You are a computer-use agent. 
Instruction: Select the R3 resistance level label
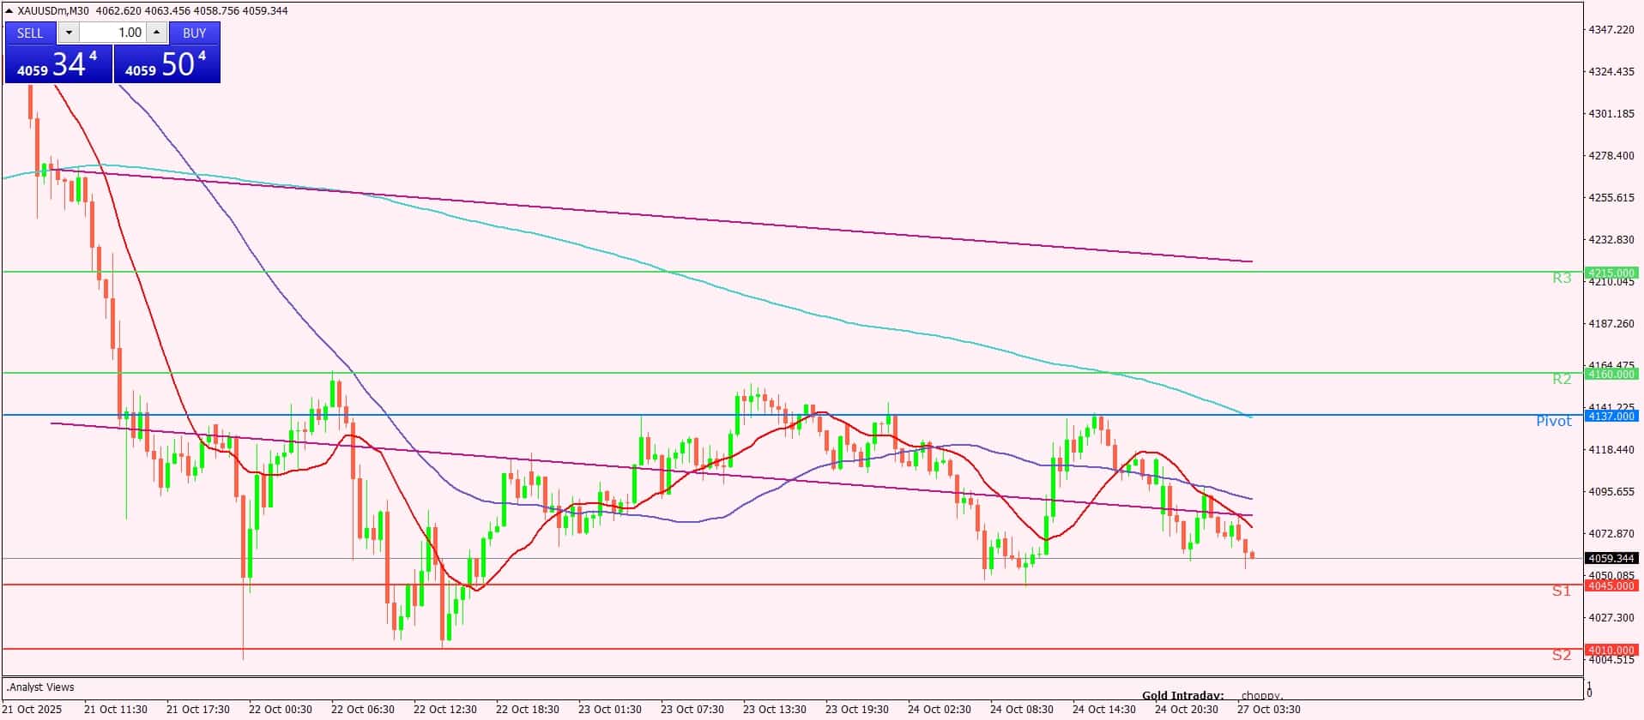click(x=1561, y=278)
